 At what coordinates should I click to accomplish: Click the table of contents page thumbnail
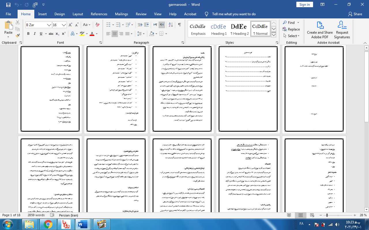pyautogui.click(x=248, y=89)
